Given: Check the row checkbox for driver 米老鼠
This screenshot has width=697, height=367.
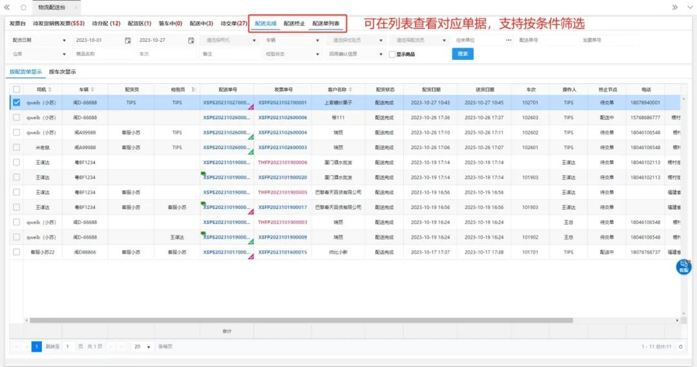Looking at the screenshot, I should pos(17,147).
